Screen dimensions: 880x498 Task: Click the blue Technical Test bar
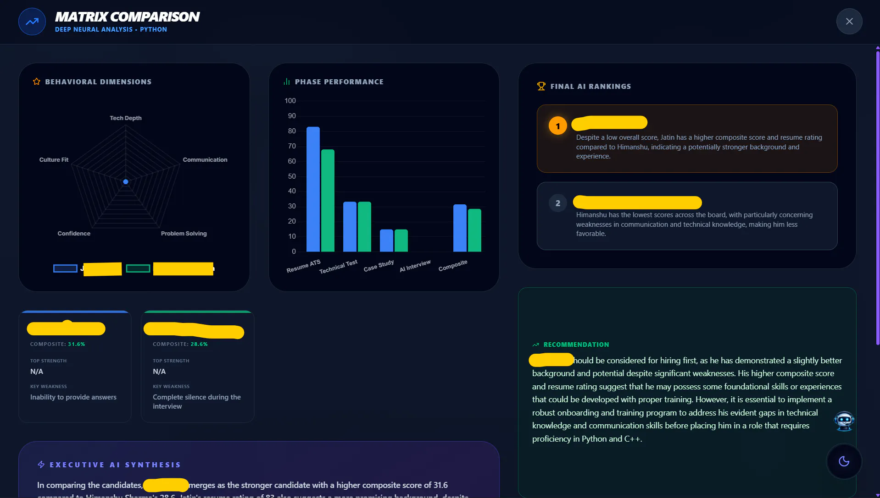(350, 227)
